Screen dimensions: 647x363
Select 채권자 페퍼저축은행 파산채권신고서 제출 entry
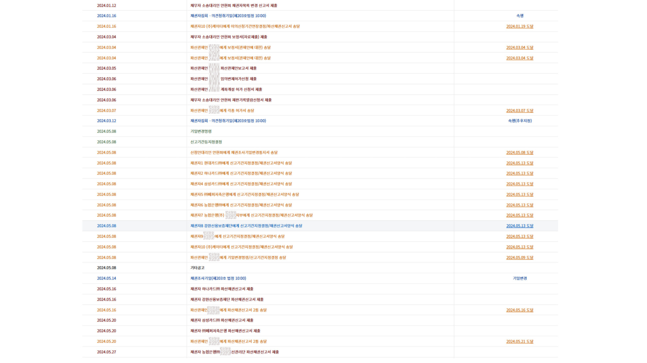click(225, 331)
